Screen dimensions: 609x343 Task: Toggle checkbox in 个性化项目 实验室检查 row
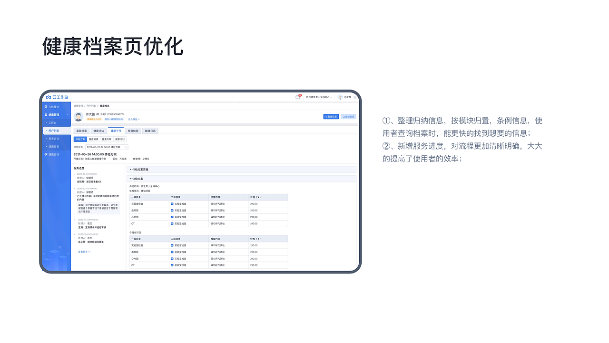[x=172, y=245]
